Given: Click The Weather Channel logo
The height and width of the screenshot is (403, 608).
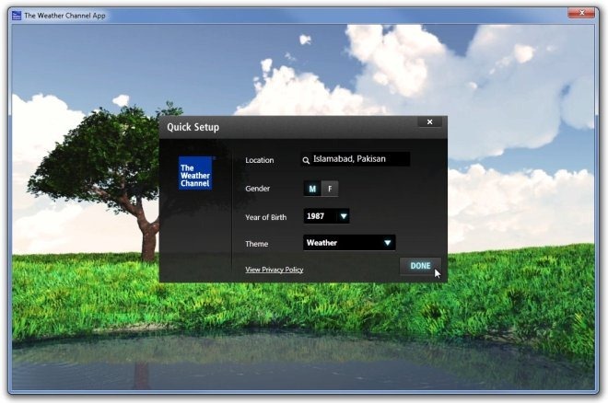Looking at the screenshot, I should 195,173.
